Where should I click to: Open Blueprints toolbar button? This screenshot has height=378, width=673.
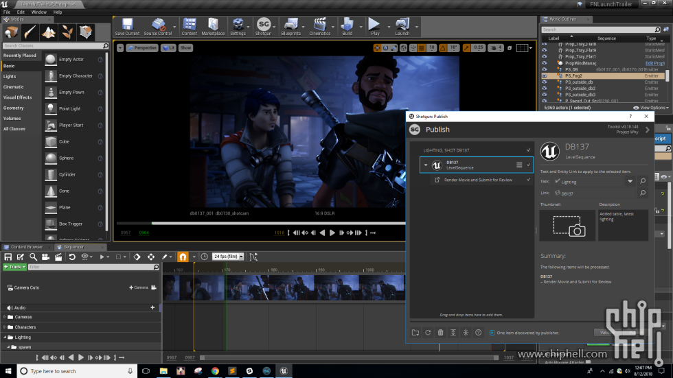click(290, 27)
